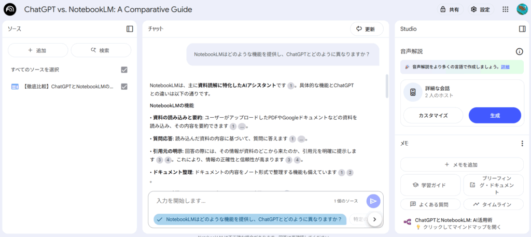Expand the citations ellipsis after 質問に答えます

point(301,139)
